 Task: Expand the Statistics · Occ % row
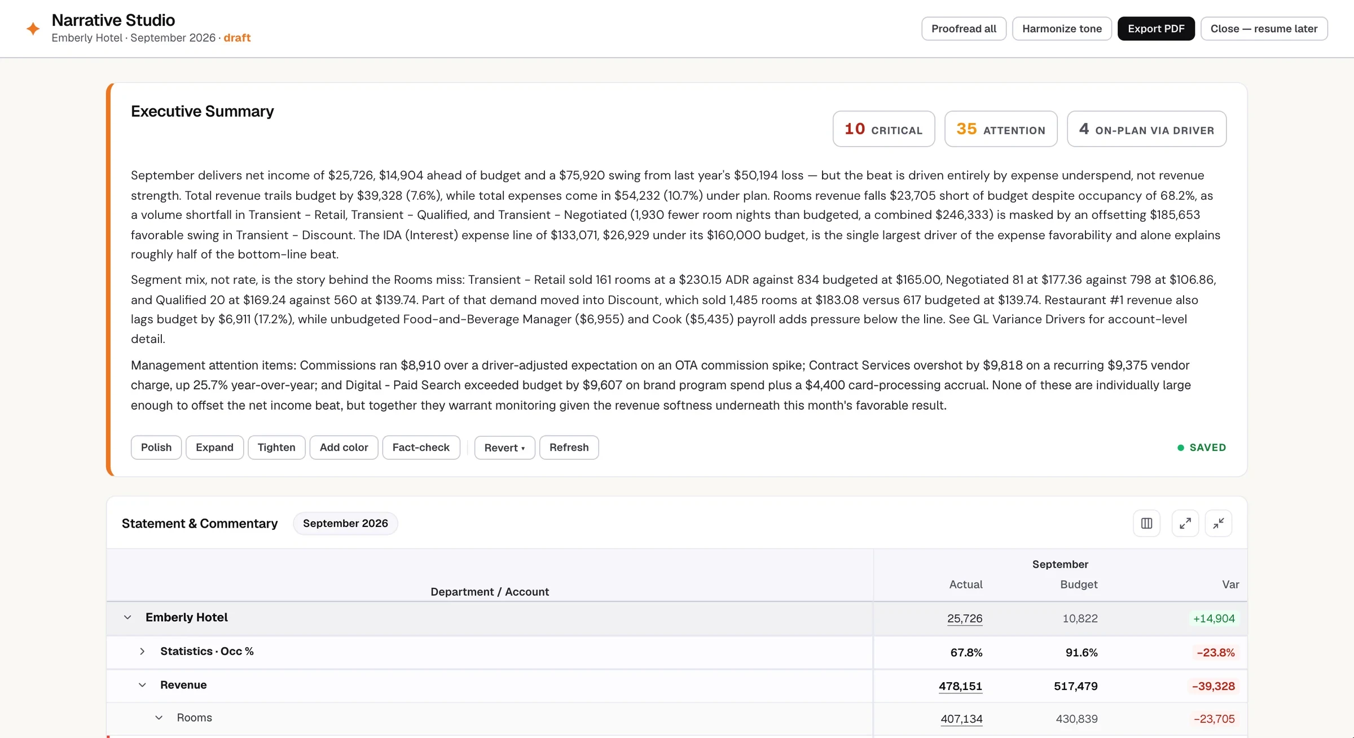[142, 651]
